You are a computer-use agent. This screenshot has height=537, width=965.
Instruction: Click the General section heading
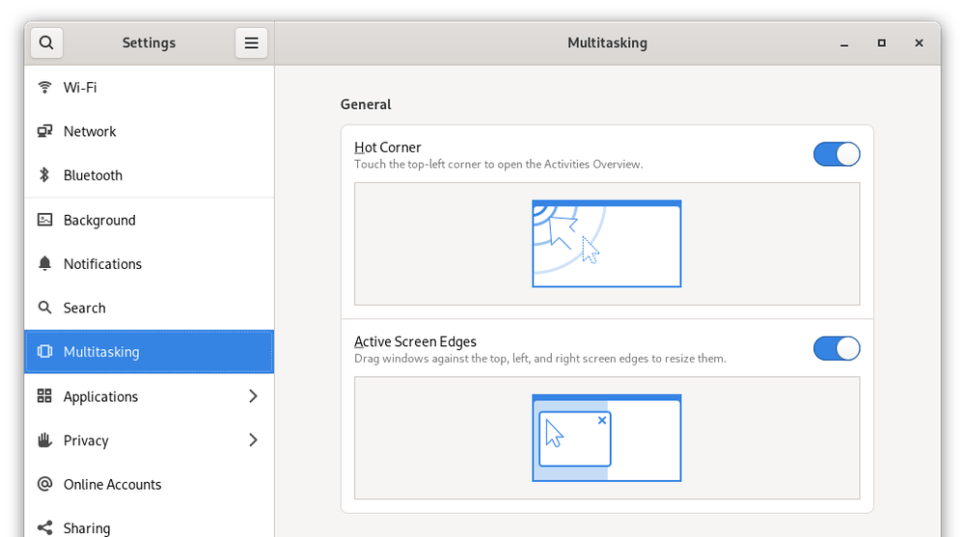click(366, 104)
